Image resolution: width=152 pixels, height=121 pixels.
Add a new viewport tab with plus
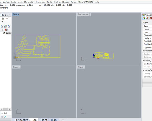(63, 120)
